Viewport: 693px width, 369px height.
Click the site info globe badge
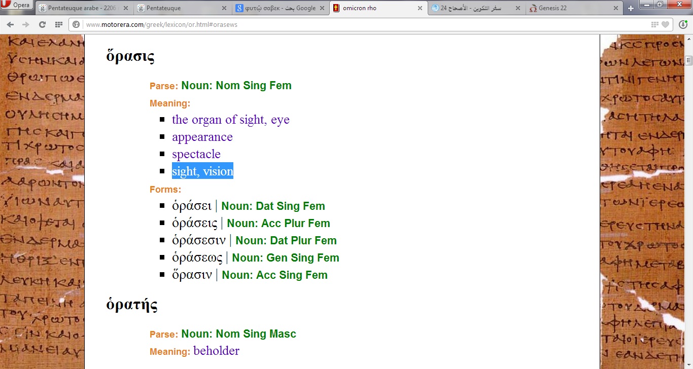pyautogui.click(x=77, y=24)
